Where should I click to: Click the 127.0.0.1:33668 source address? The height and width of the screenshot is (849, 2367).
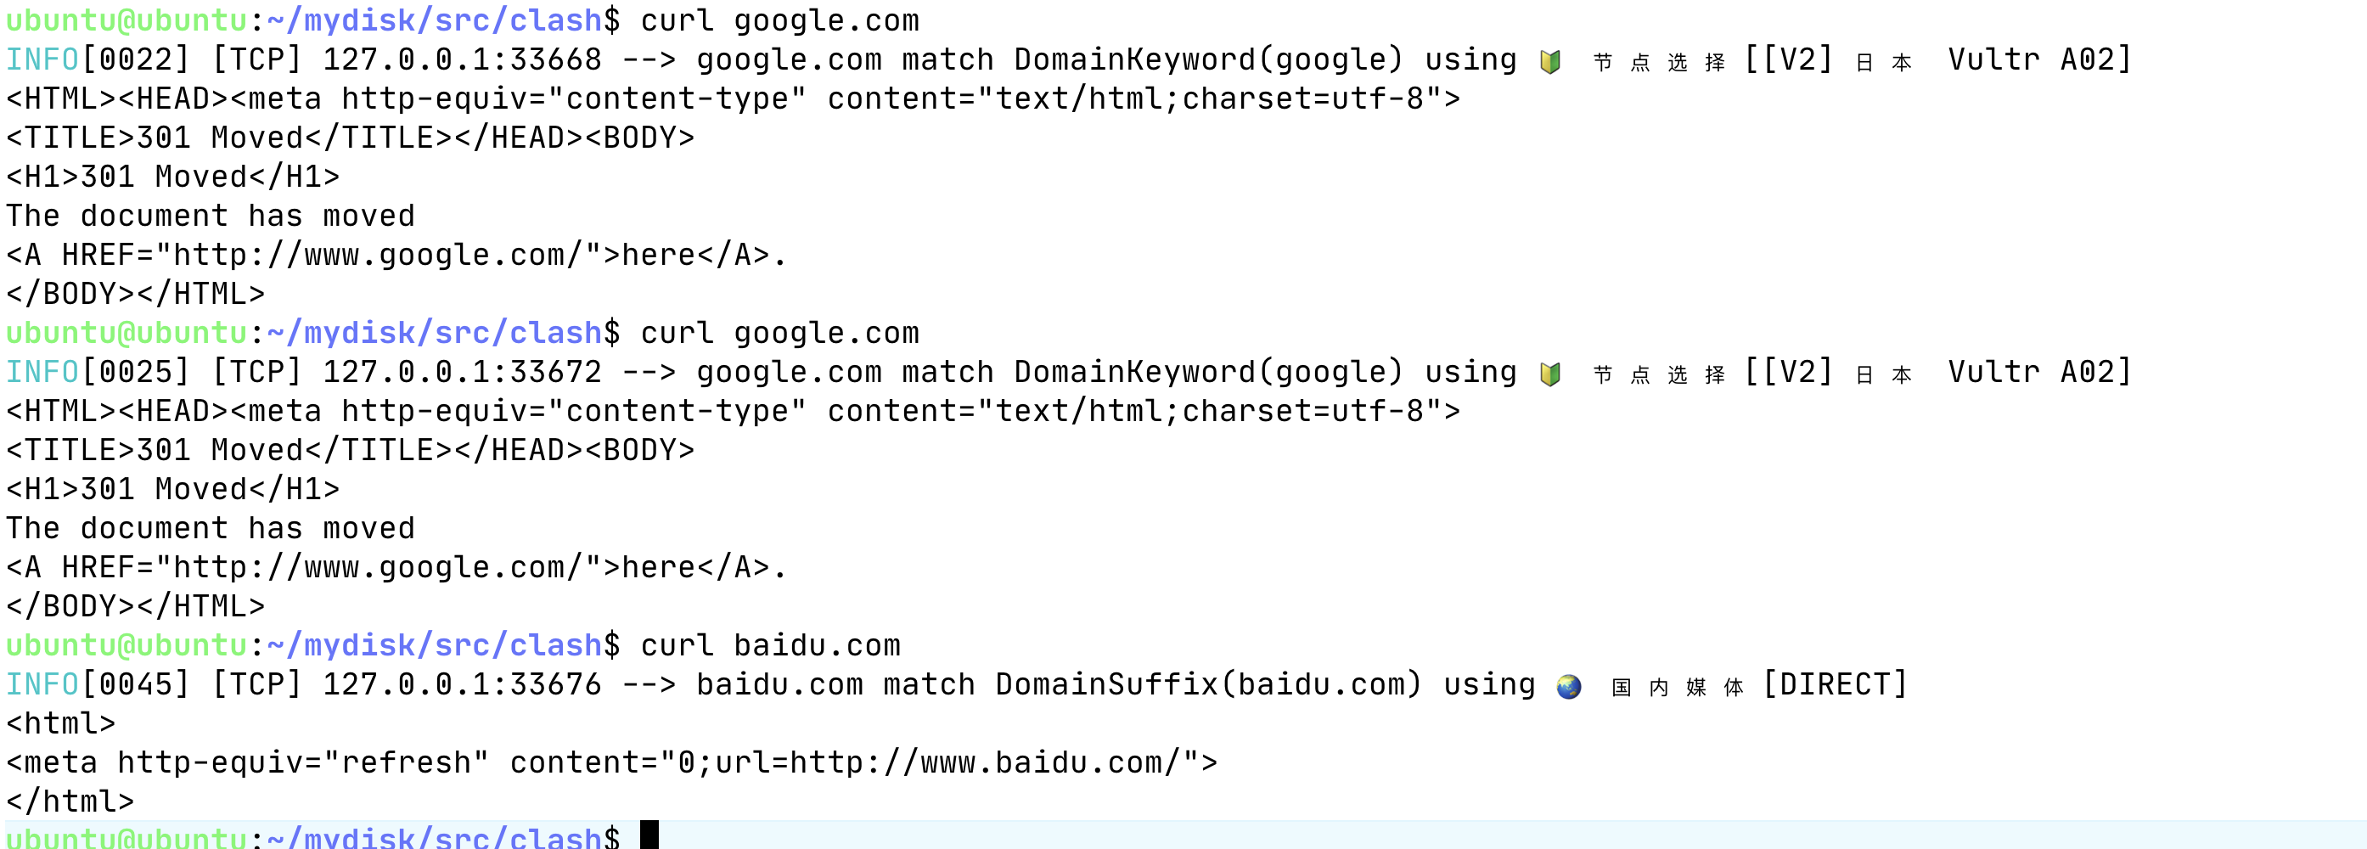click(x=461, y=59)
